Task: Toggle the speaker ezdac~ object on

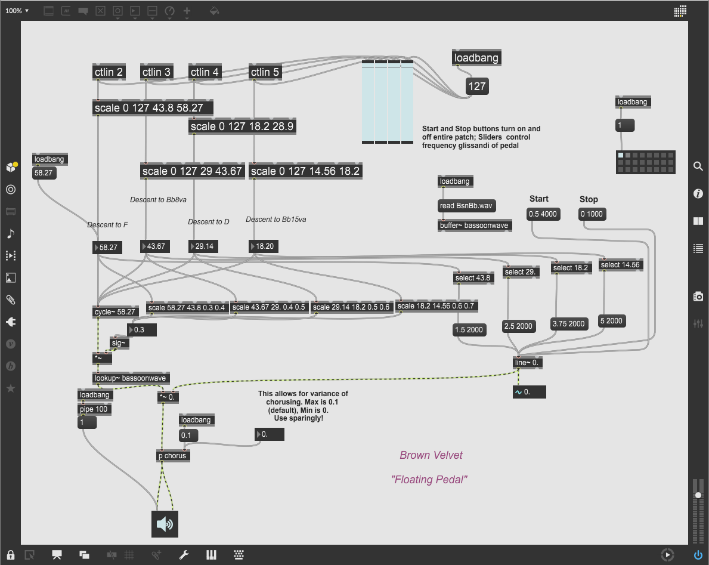Action: coord(165,524)
